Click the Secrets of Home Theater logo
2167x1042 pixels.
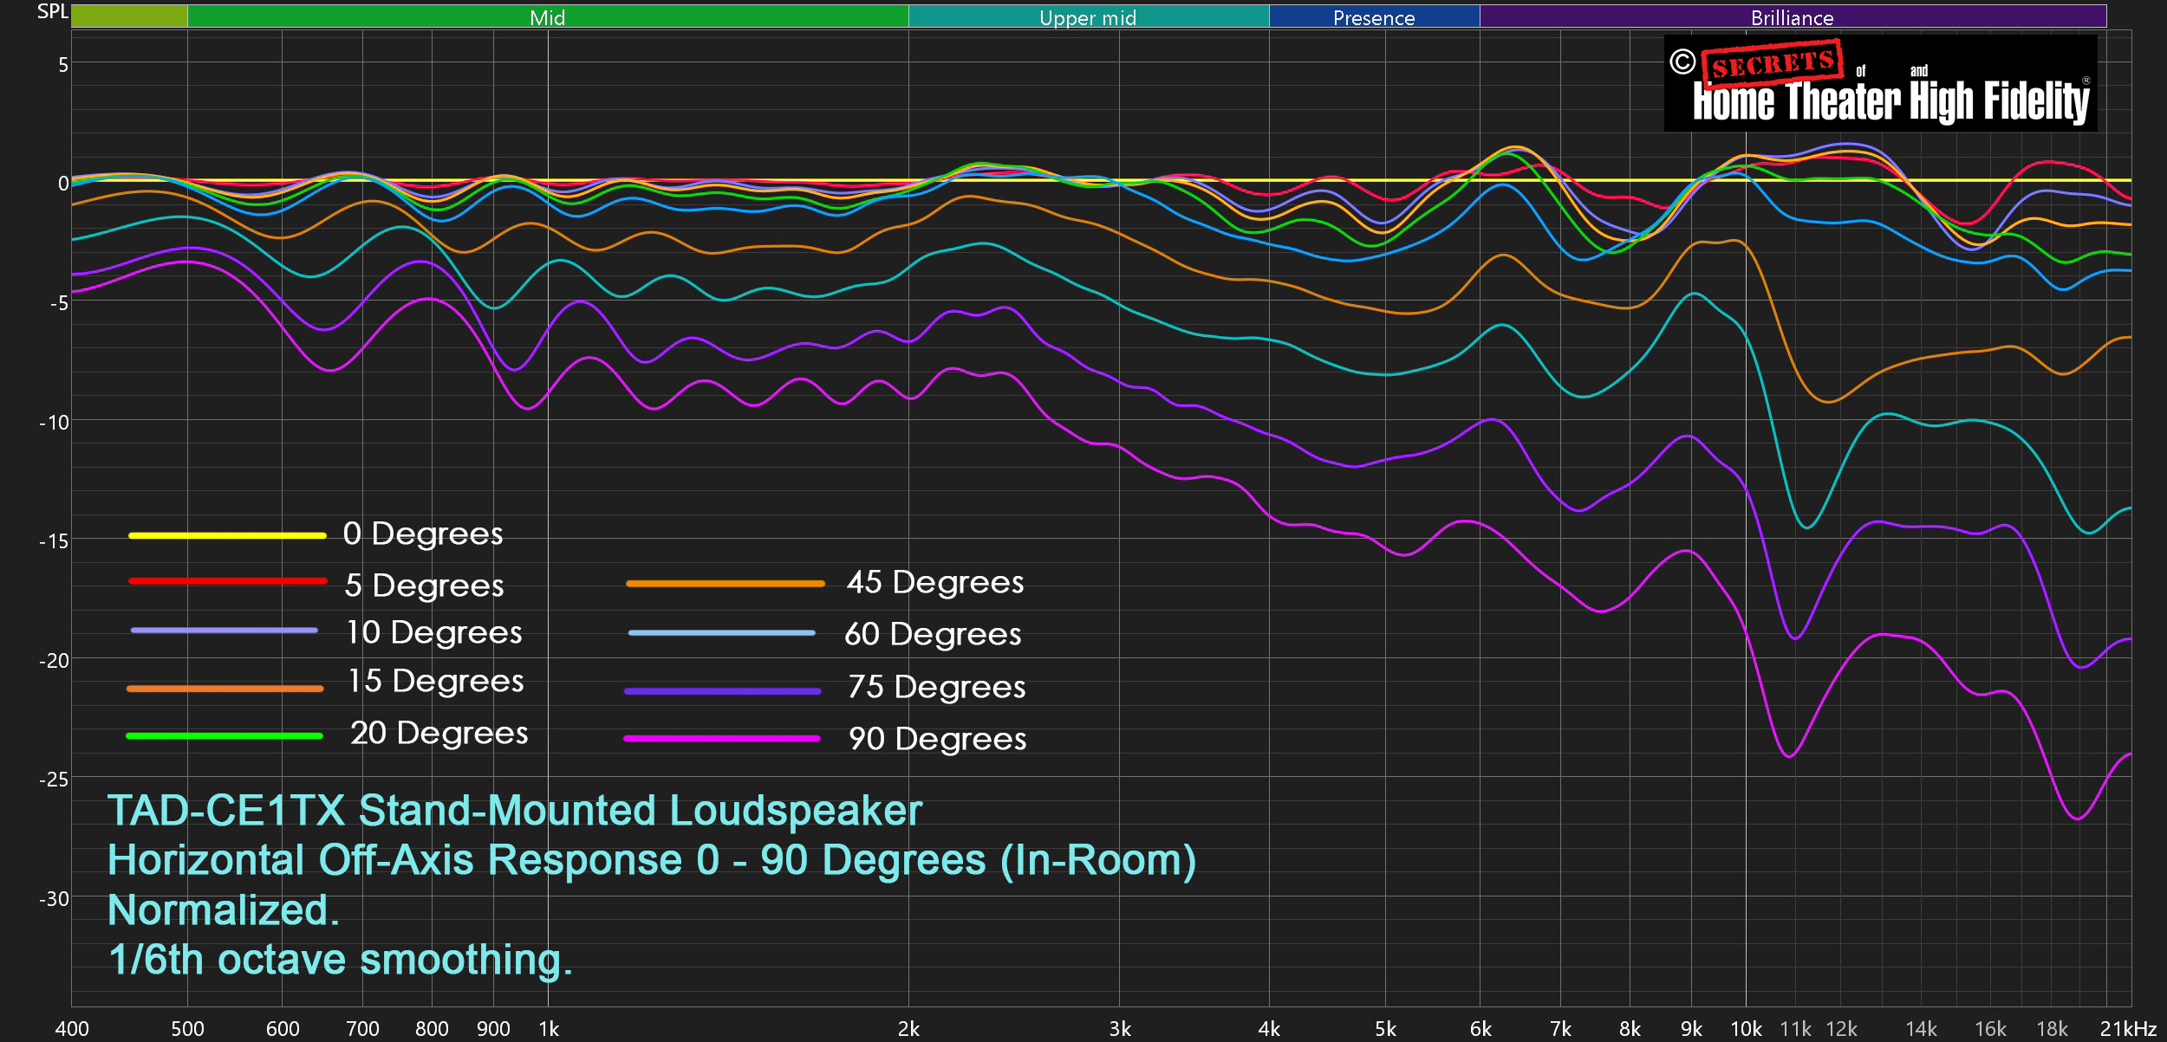click(x=1880, y=83)
